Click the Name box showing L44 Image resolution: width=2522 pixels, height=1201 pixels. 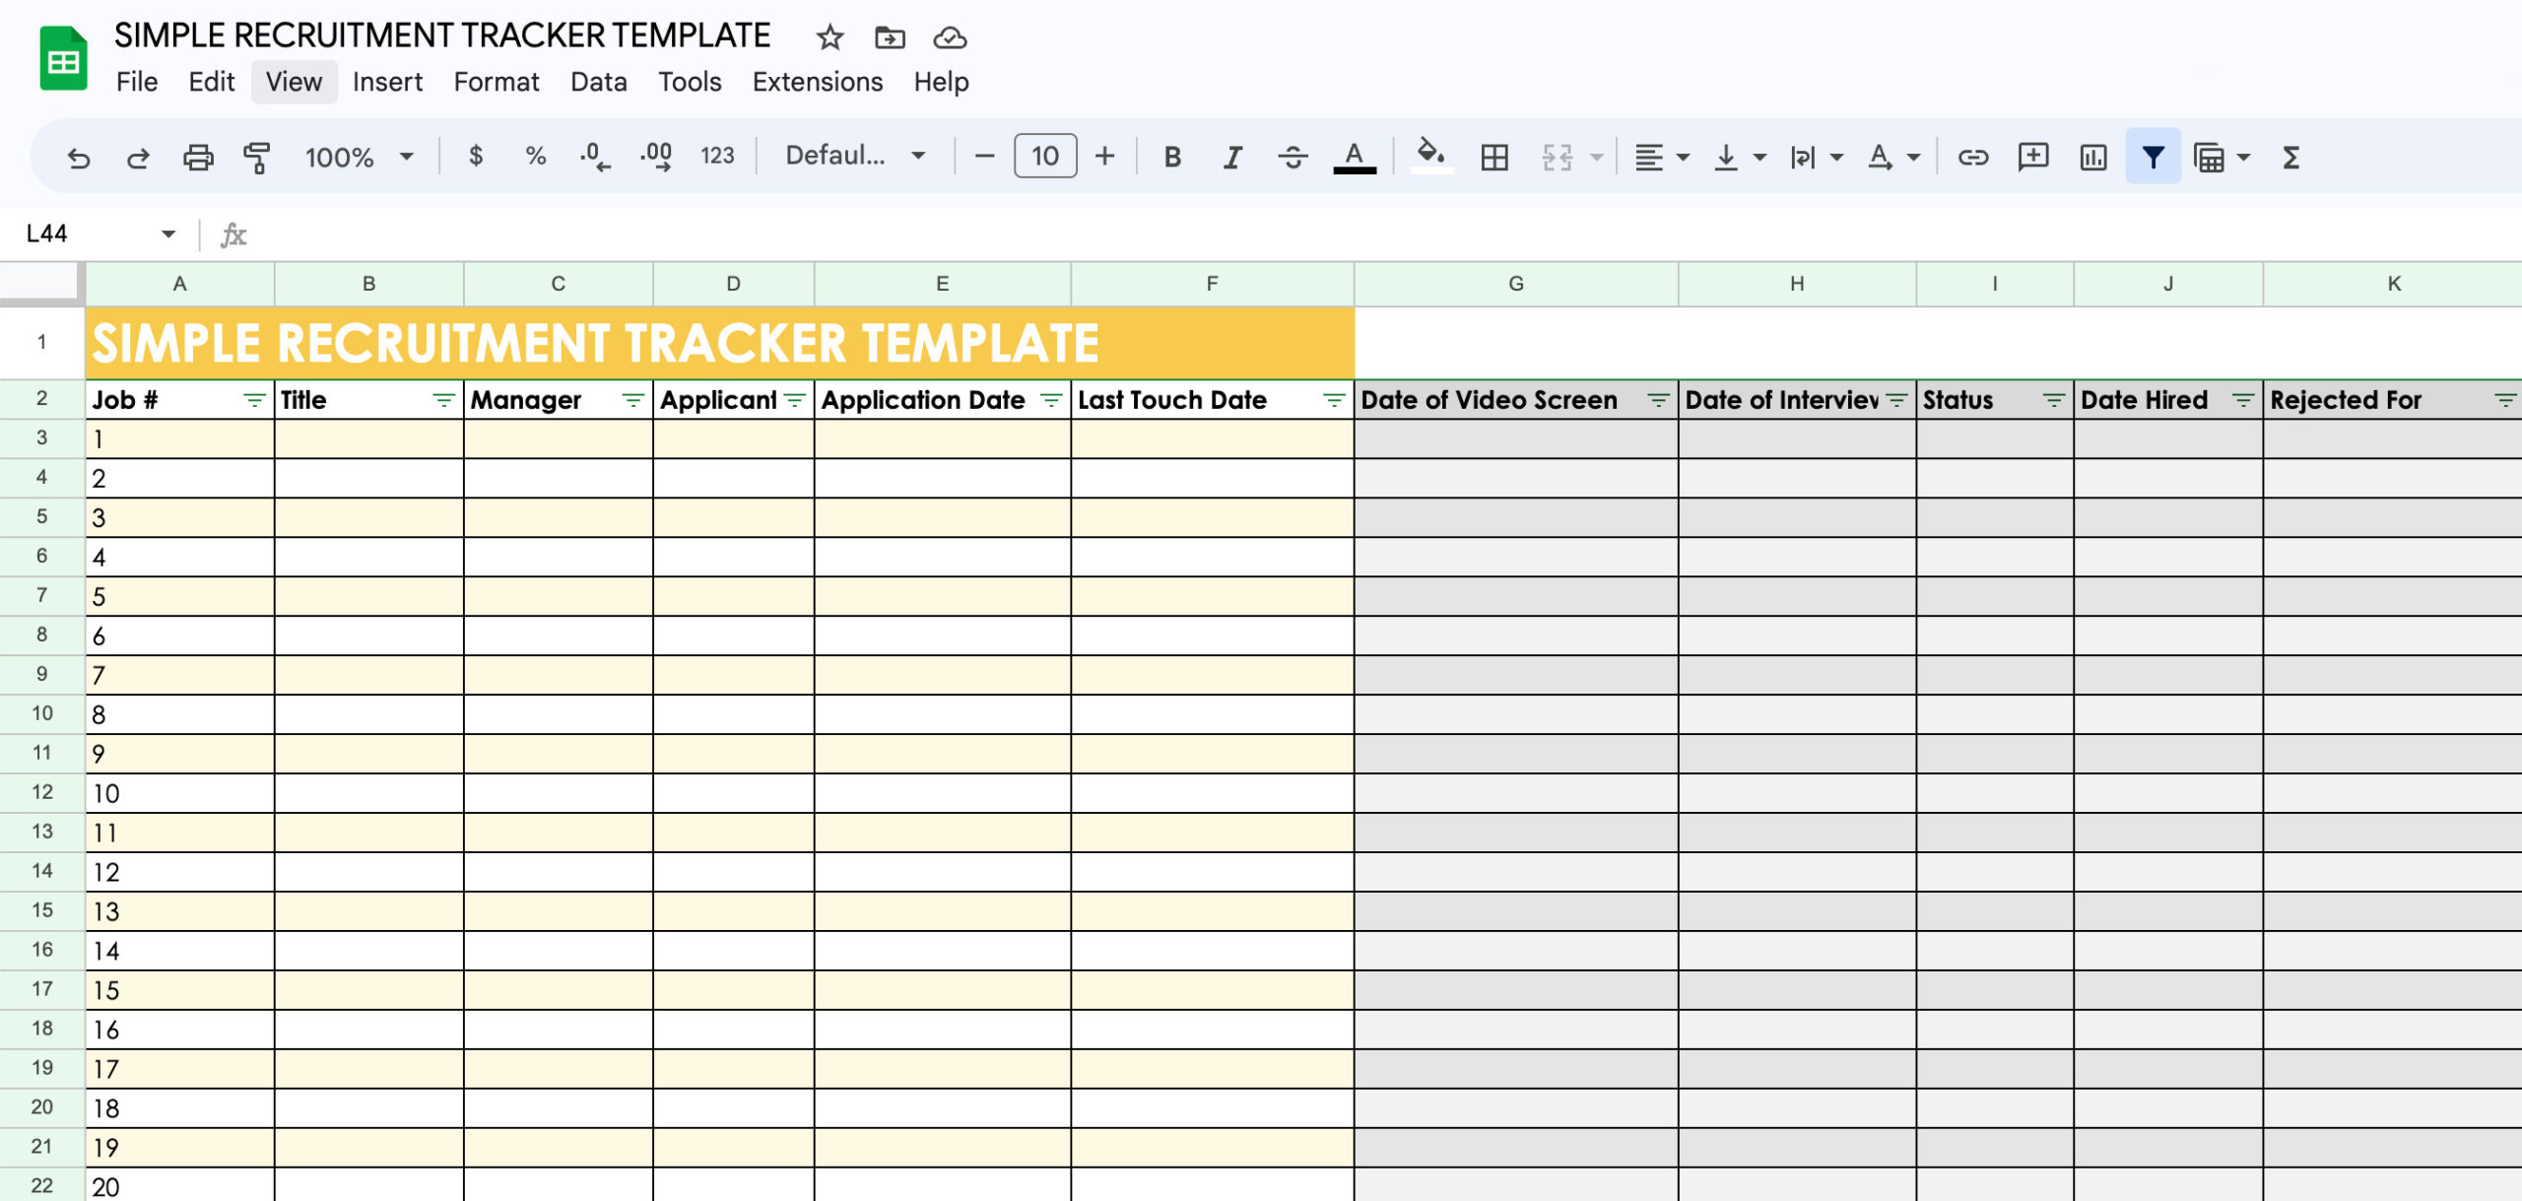click(x=47, y=234)
